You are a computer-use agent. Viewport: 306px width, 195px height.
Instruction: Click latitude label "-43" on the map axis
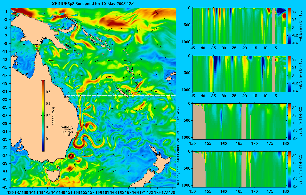[x=4, y=179]
